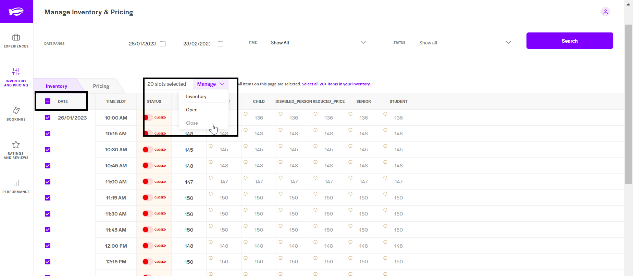Click the end date input field
The image size is (633, 276).
pos(197,44)
